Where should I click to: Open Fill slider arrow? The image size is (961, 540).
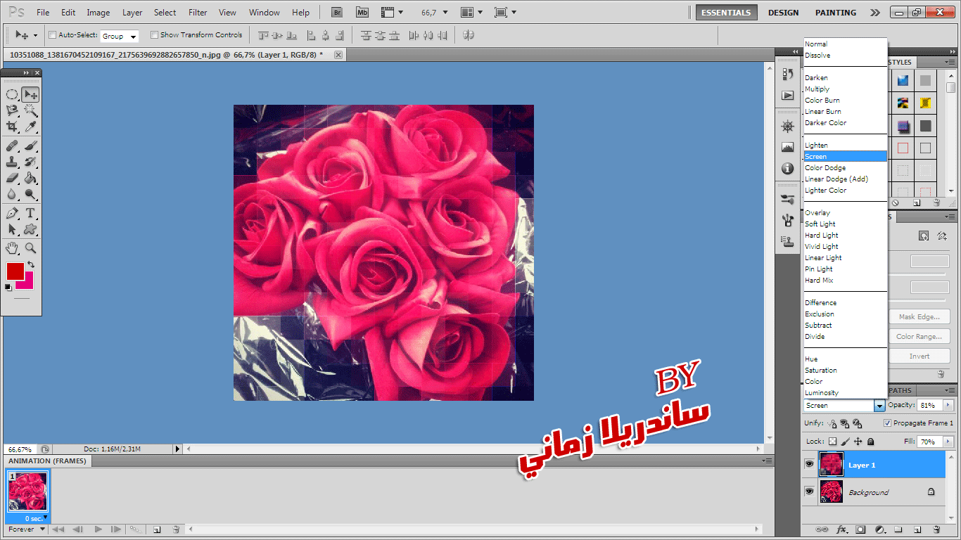tap(948, 442)
